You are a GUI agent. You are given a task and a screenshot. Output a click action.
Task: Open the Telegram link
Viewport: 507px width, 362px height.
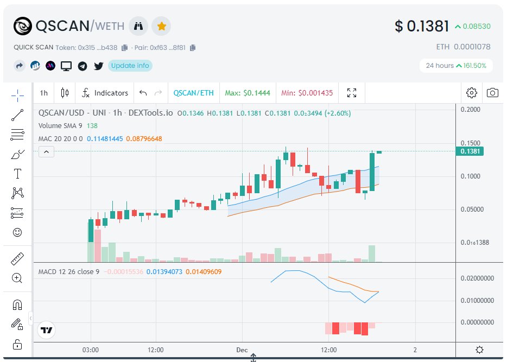coord(83,66)
